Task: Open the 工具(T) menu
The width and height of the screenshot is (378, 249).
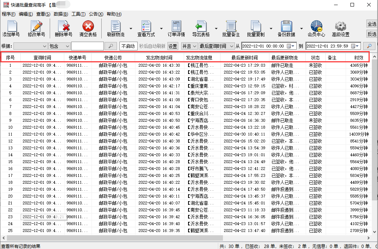Action: (78, 14)
